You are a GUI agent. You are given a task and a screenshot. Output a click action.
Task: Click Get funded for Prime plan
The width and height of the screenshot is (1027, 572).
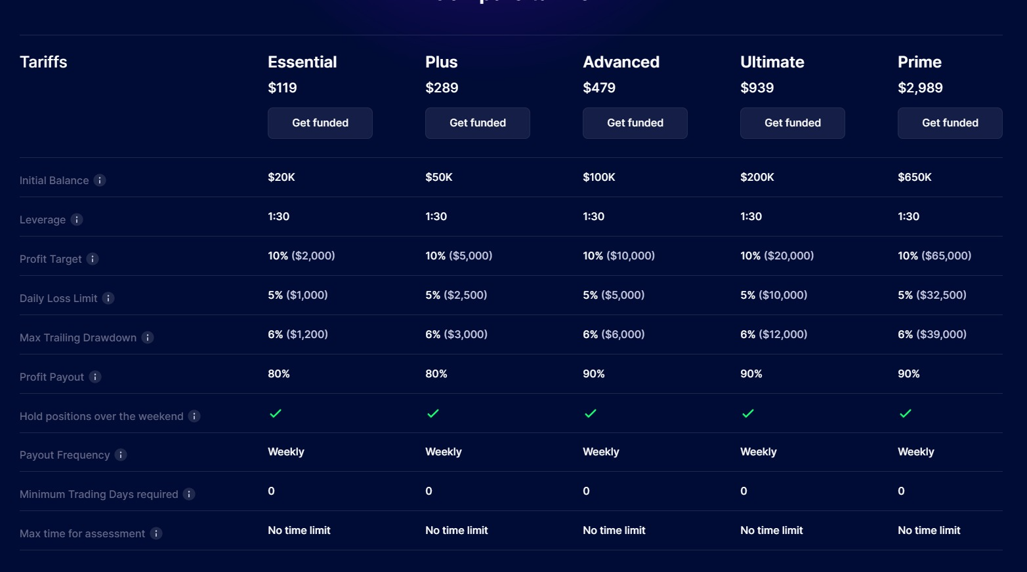click(950, 123)
